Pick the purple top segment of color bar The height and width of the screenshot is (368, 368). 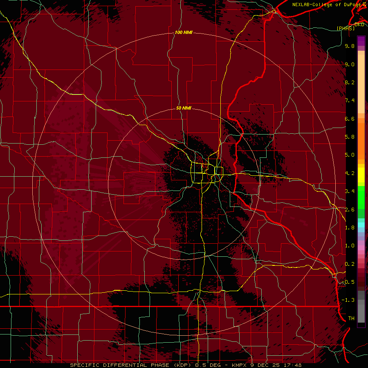(361, 41)
